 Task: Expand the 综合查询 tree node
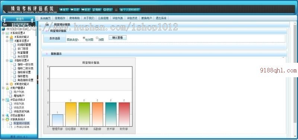(3, 115)
